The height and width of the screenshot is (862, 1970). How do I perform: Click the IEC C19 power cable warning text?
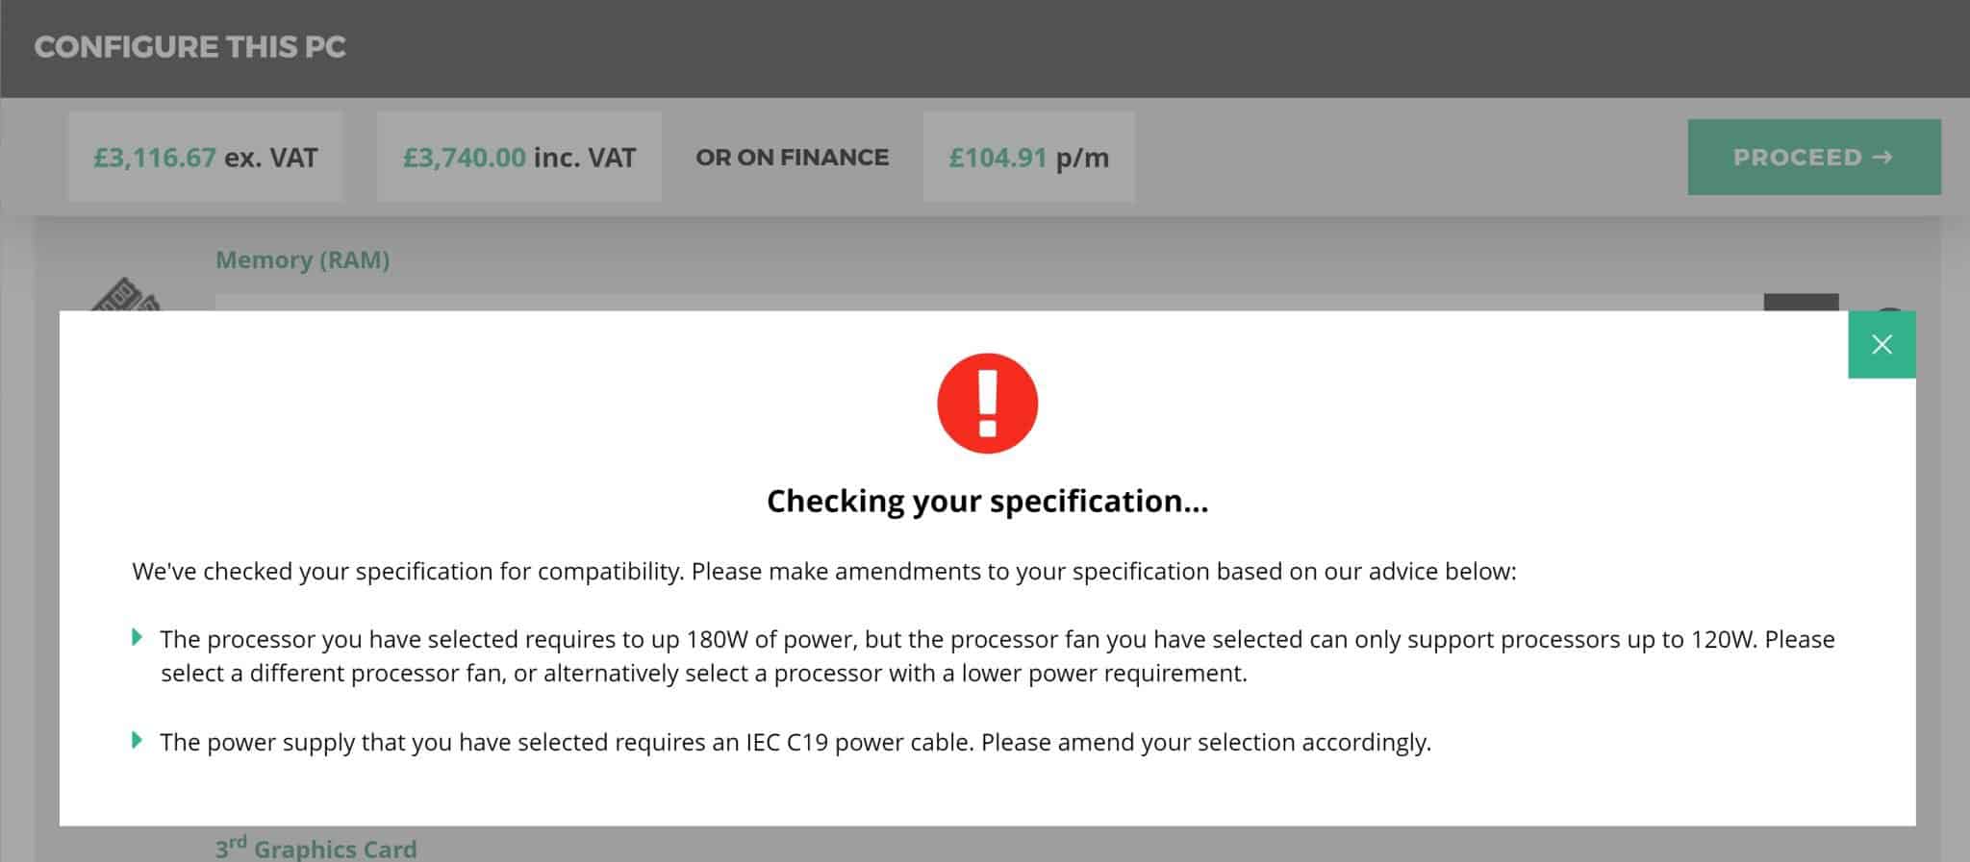click(795, 742)
